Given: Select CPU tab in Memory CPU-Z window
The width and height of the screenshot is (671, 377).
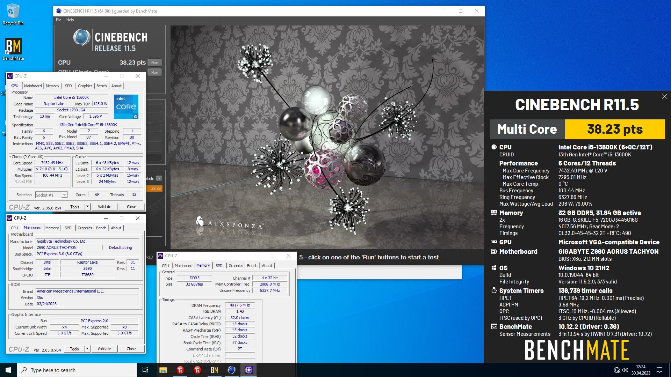Looking at the screenshot, I should pos(165,266).
